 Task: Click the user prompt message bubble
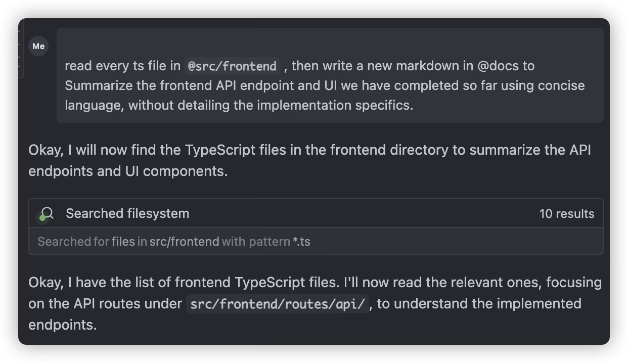(x=330, y=75)
